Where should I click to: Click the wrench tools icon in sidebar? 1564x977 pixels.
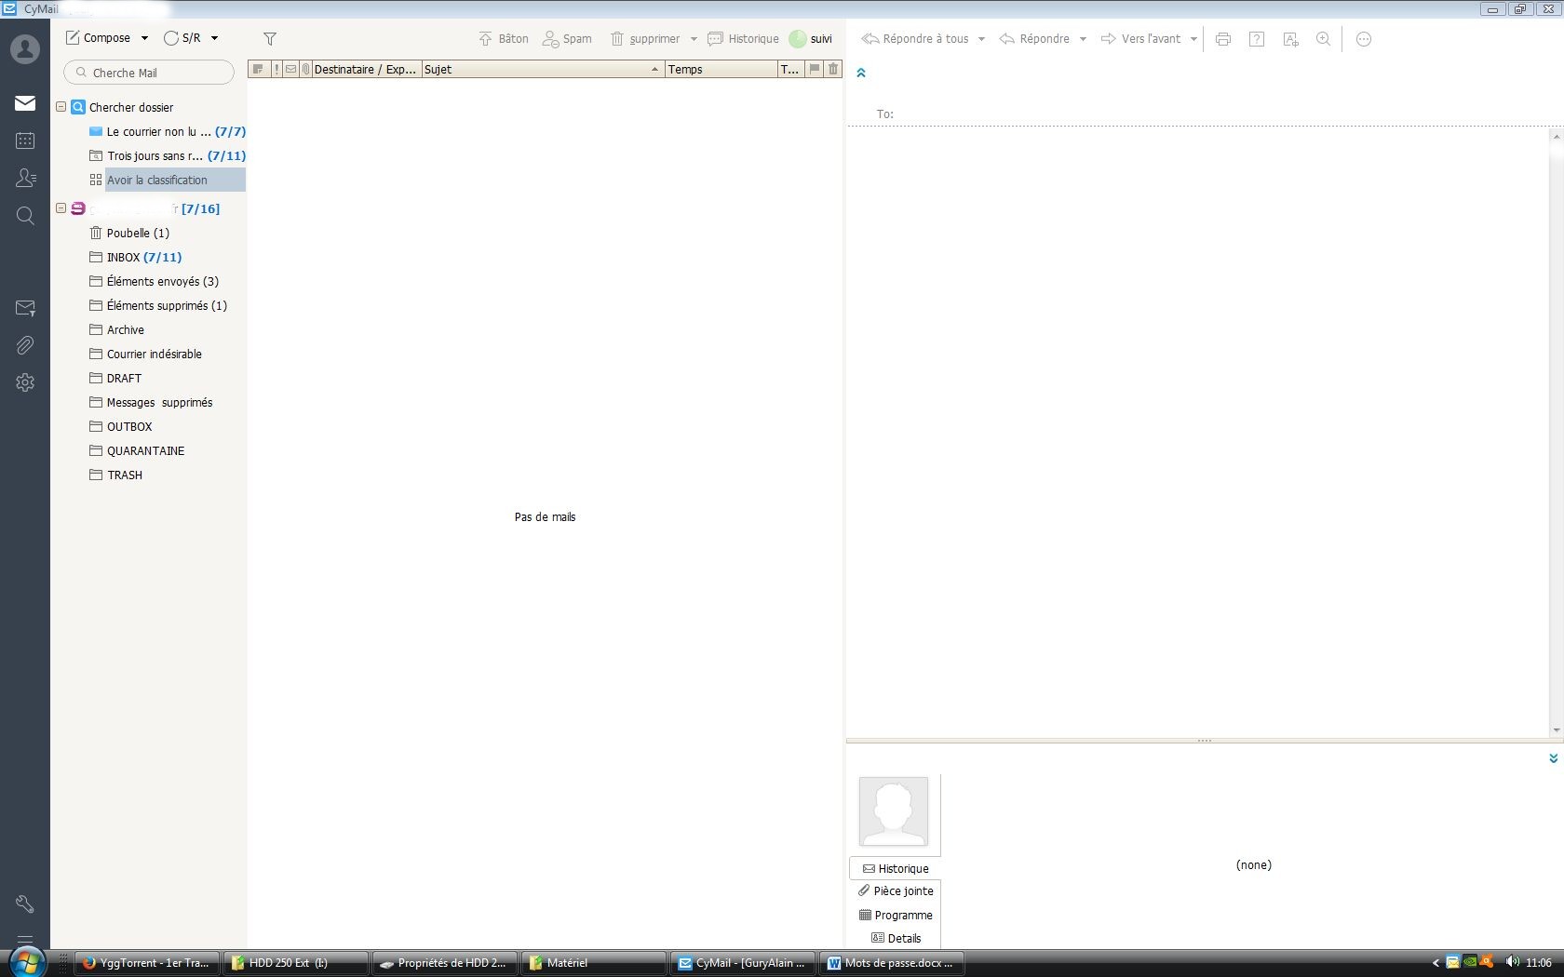pos(25,903)
